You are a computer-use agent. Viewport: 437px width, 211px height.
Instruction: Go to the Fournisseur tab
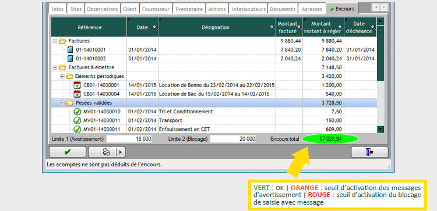(x=156, y=9)
